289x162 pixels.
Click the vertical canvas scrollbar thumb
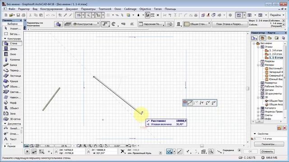[x=247, y=89]
